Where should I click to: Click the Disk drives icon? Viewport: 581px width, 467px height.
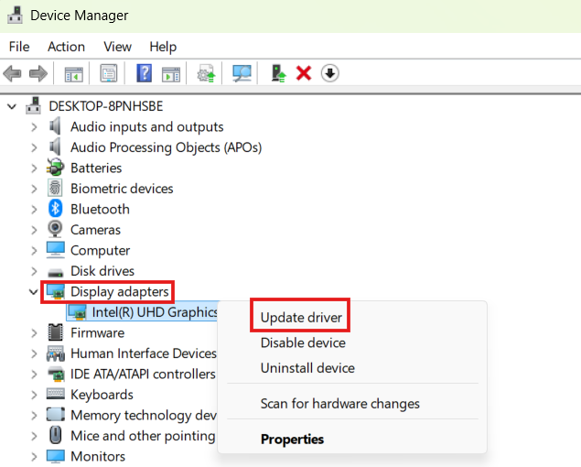coord(55,273)
